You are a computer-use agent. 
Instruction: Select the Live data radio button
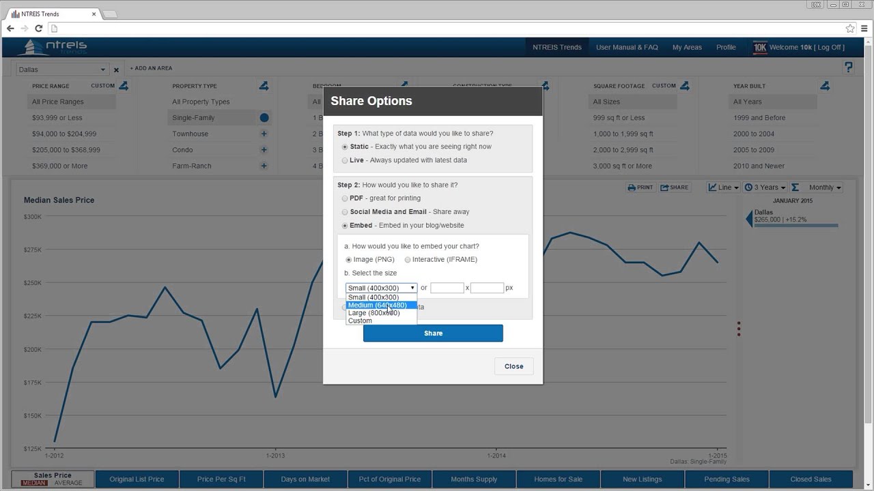[x=345, y=160]
